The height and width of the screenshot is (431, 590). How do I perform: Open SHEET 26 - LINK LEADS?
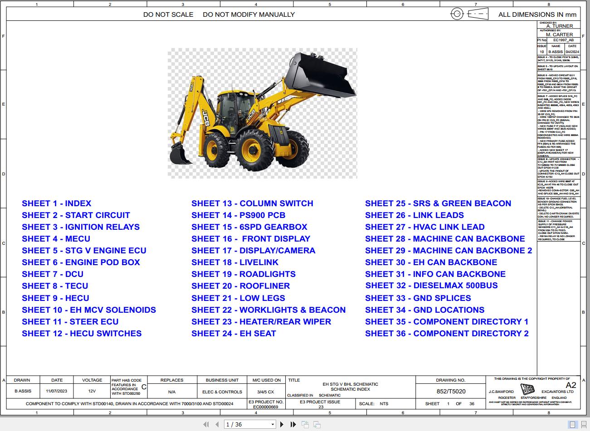pos(414,215)
